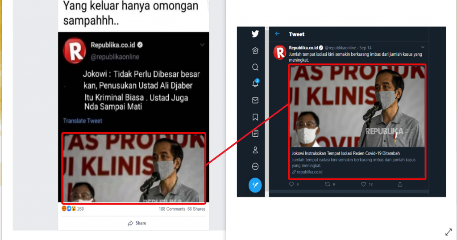Click Jokowi photo in Facebook post
Viewport: 457px width, 240px height.
[134, 168]
